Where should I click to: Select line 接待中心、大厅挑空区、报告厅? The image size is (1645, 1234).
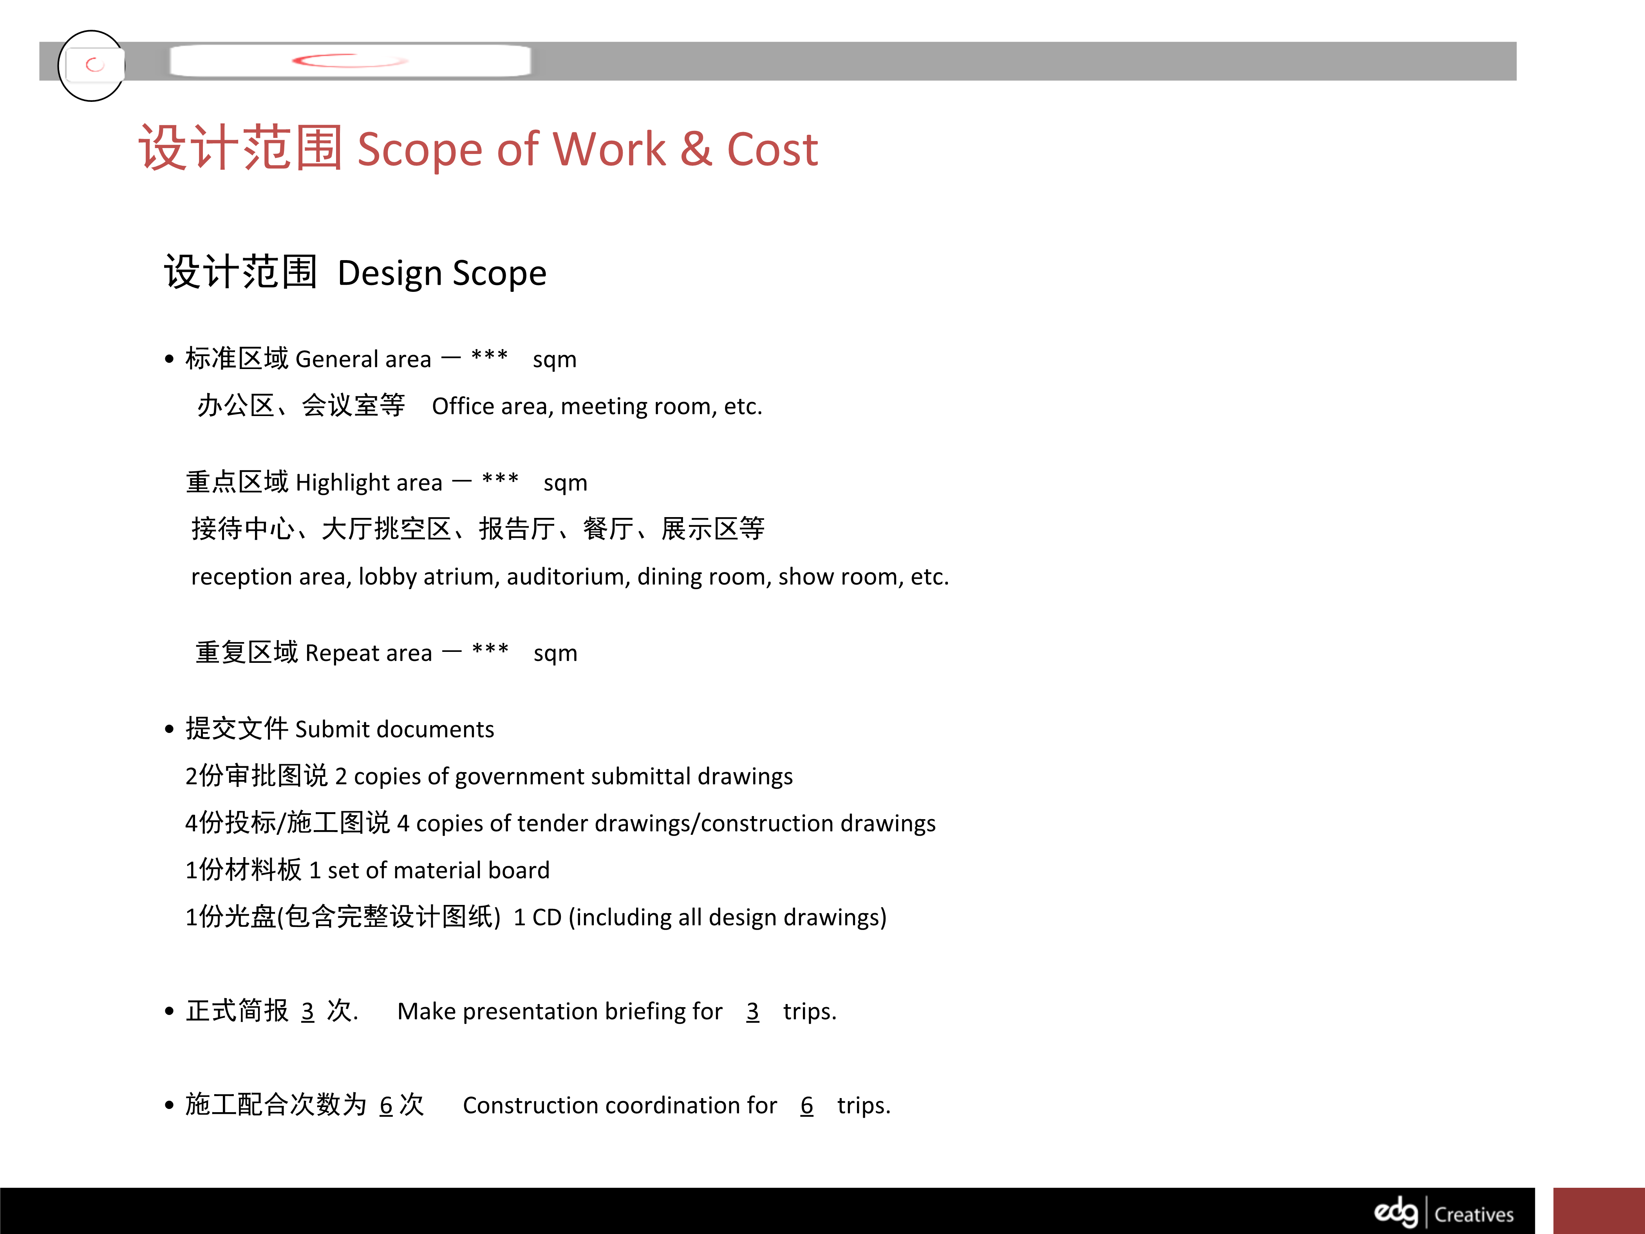pos(478,529)
